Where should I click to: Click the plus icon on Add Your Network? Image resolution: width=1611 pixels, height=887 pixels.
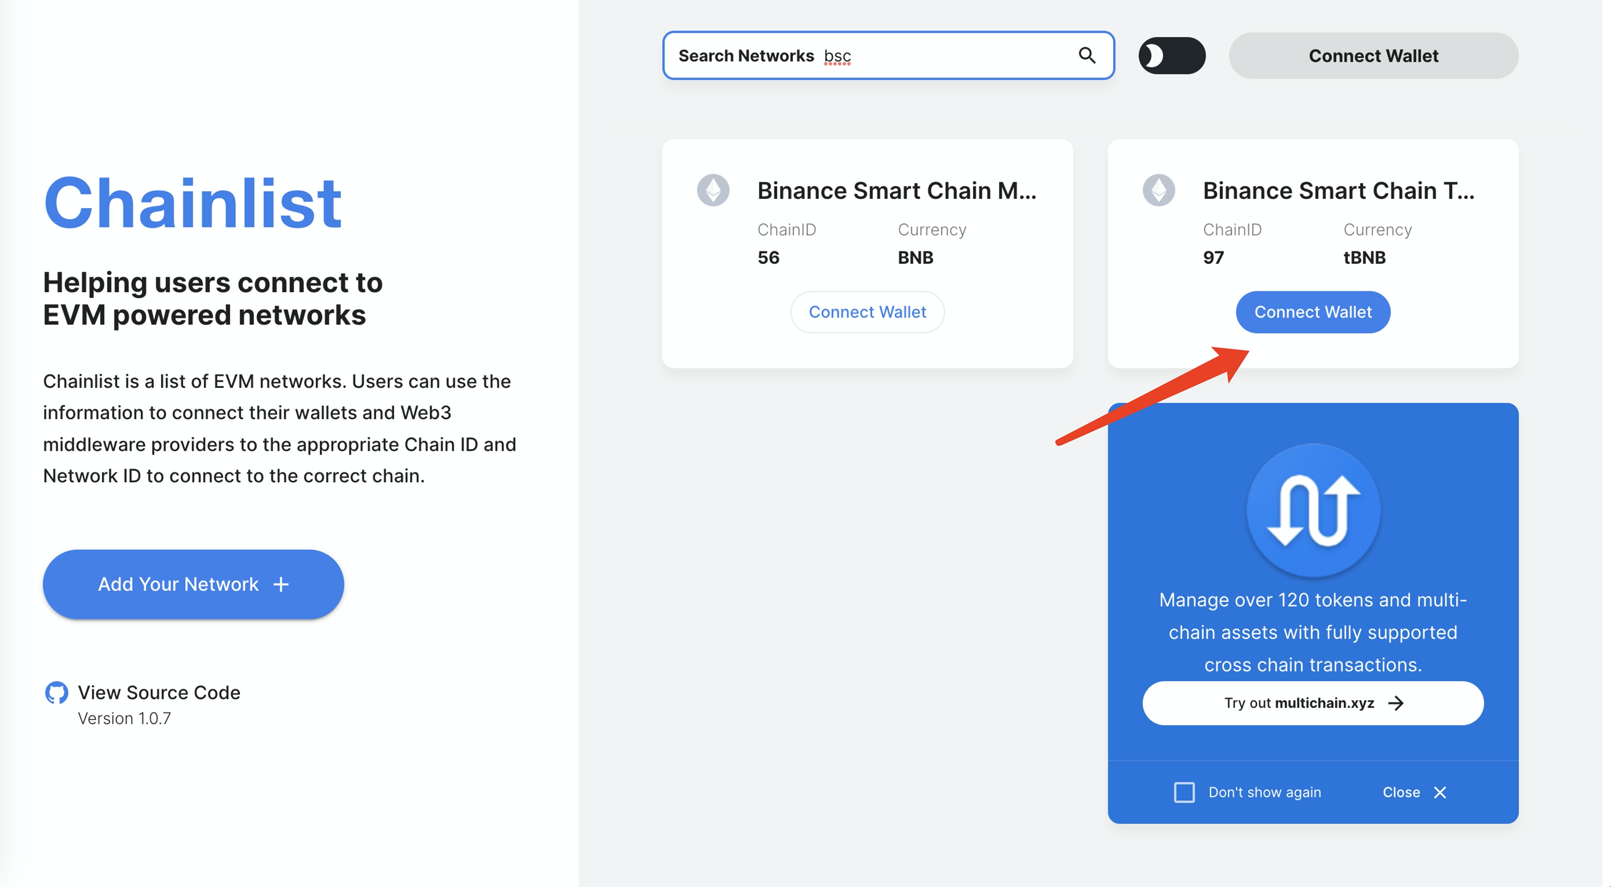pyautogui.click(x=282, y=584)
